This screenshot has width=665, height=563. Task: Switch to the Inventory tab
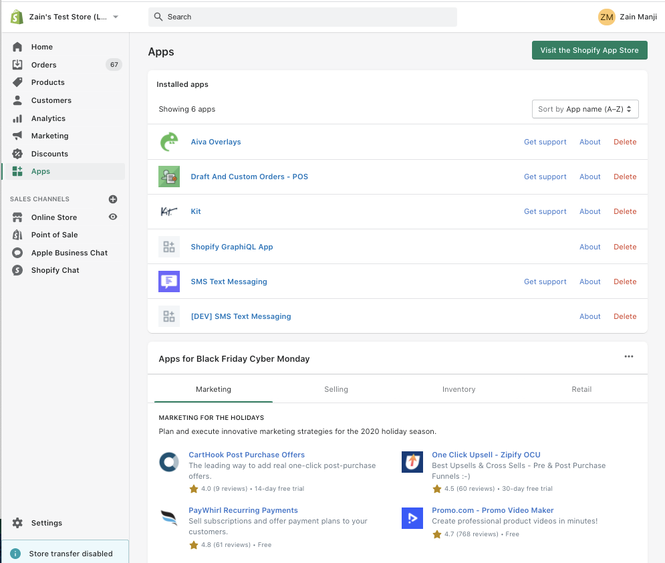click(x=458, y=389)
